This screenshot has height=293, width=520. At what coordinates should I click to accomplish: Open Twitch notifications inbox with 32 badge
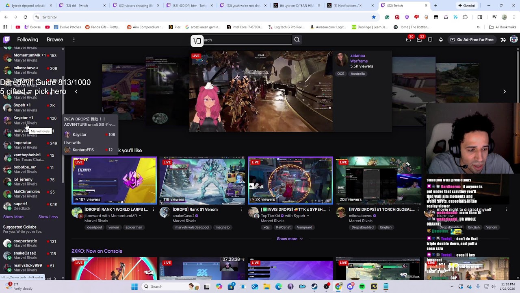point(419,39)
